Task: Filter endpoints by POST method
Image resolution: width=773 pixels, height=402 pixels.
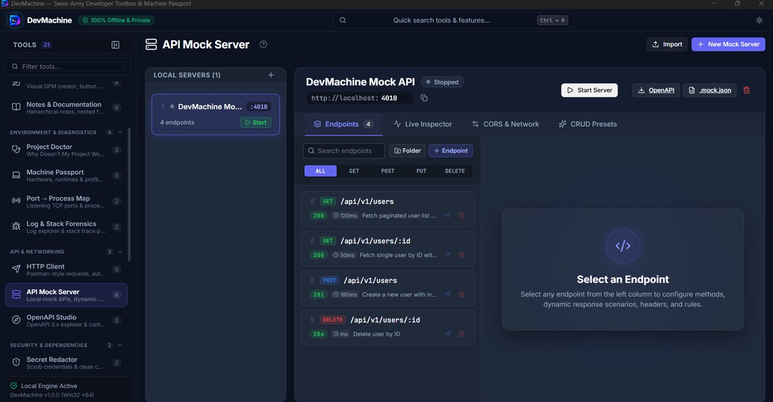Action: [388, 171]
